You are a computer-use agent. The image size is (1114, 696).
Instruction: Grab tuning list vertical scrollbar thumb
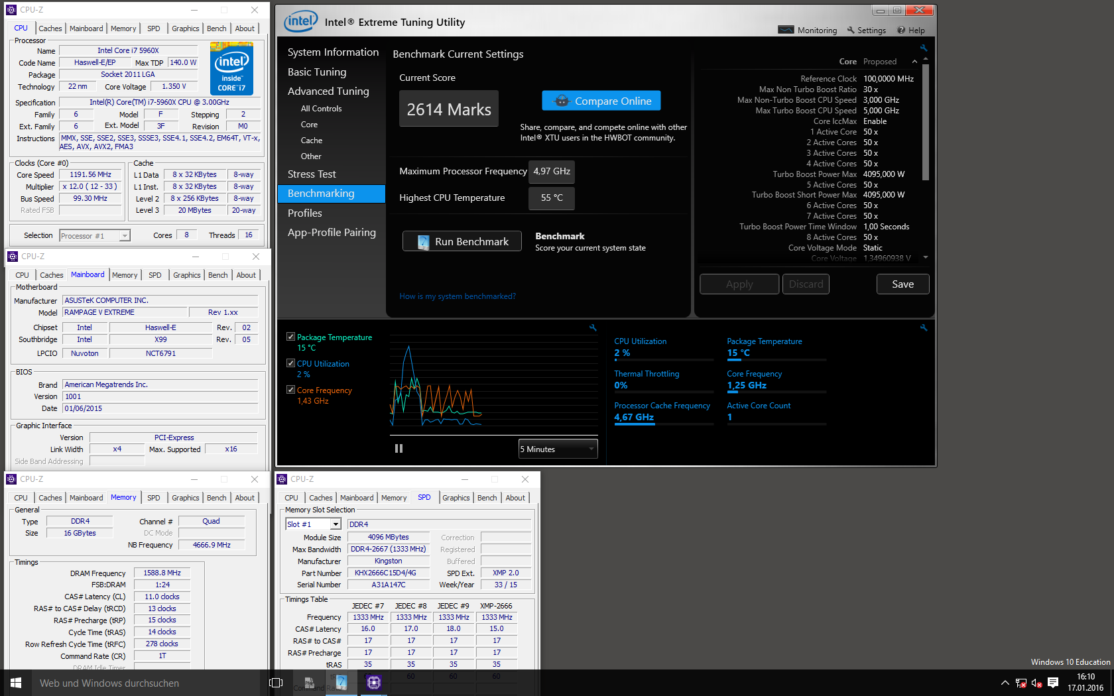point(926,123)
